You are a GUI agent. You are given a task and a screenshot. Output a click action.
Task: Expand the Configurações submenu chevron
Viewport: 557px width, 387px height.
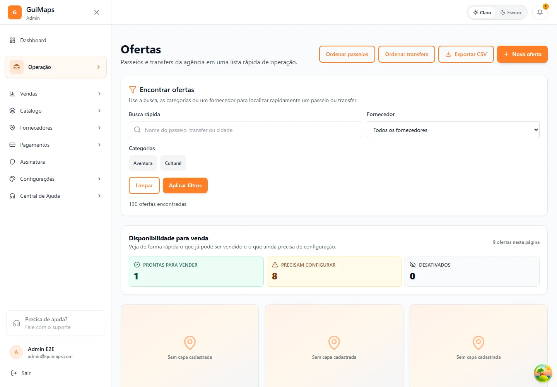(99, 179)
